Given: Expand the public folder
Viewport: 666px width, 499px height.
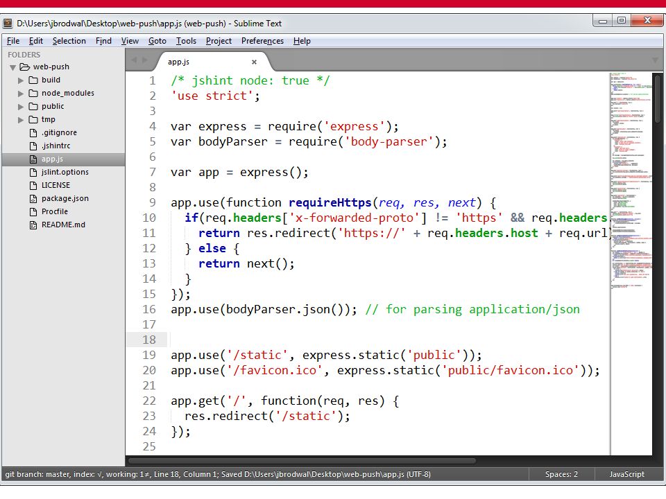Looking at the screenshot, I should [20, 107].
